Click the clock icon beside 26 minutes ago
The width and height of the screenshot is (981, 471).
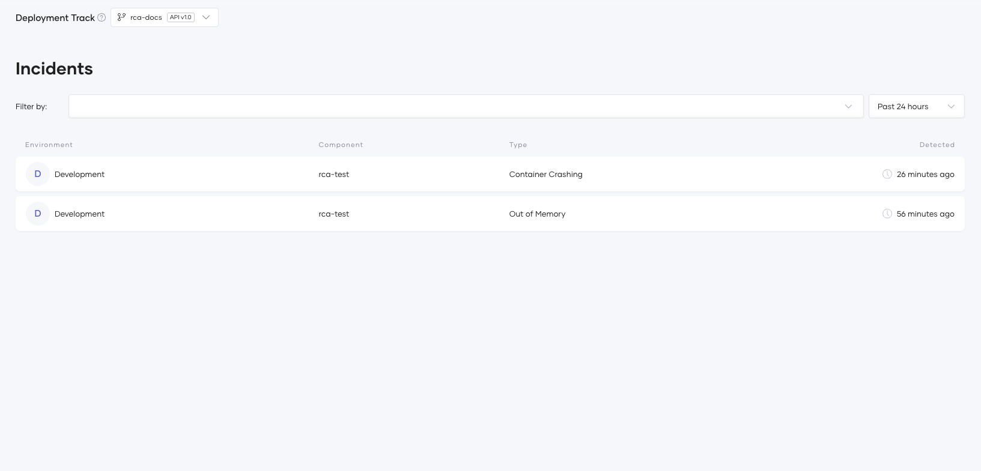pos(887,174)
